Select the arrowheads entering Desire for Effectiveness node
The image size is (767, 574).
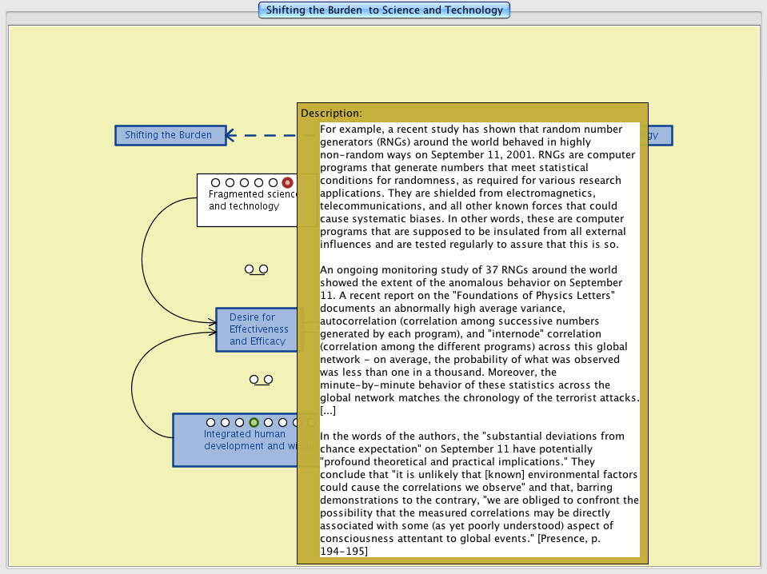[212, 325]
